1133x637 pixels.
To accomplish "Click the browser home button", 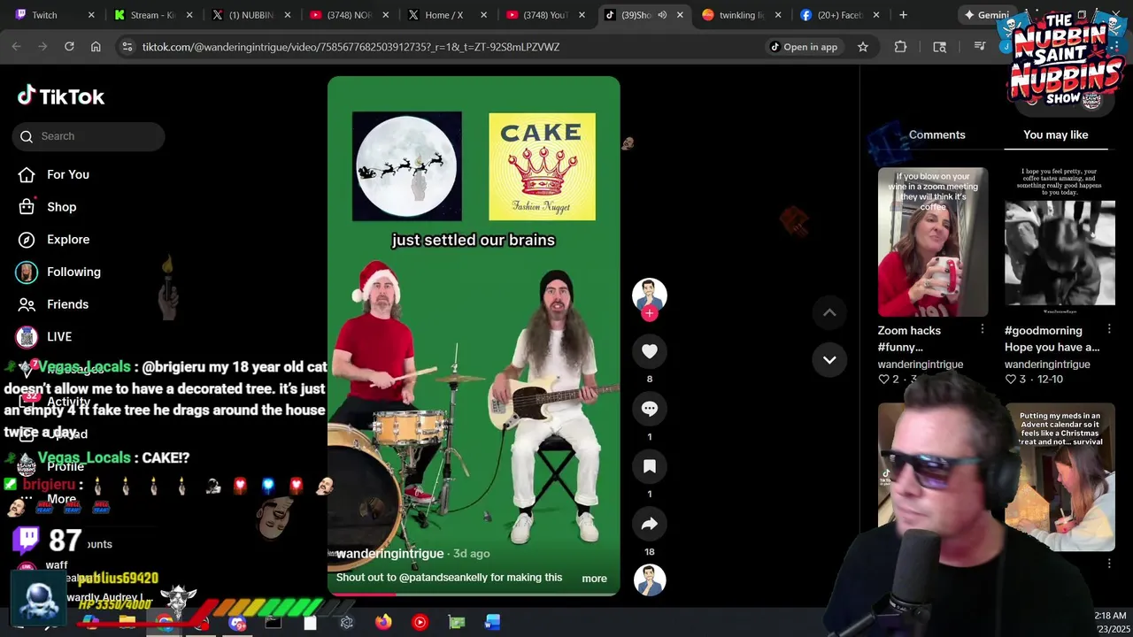I will click(x=96, y=47).
